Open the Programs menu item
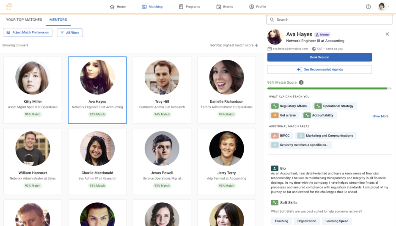The image size is (396, 226). tap(190, 7)
